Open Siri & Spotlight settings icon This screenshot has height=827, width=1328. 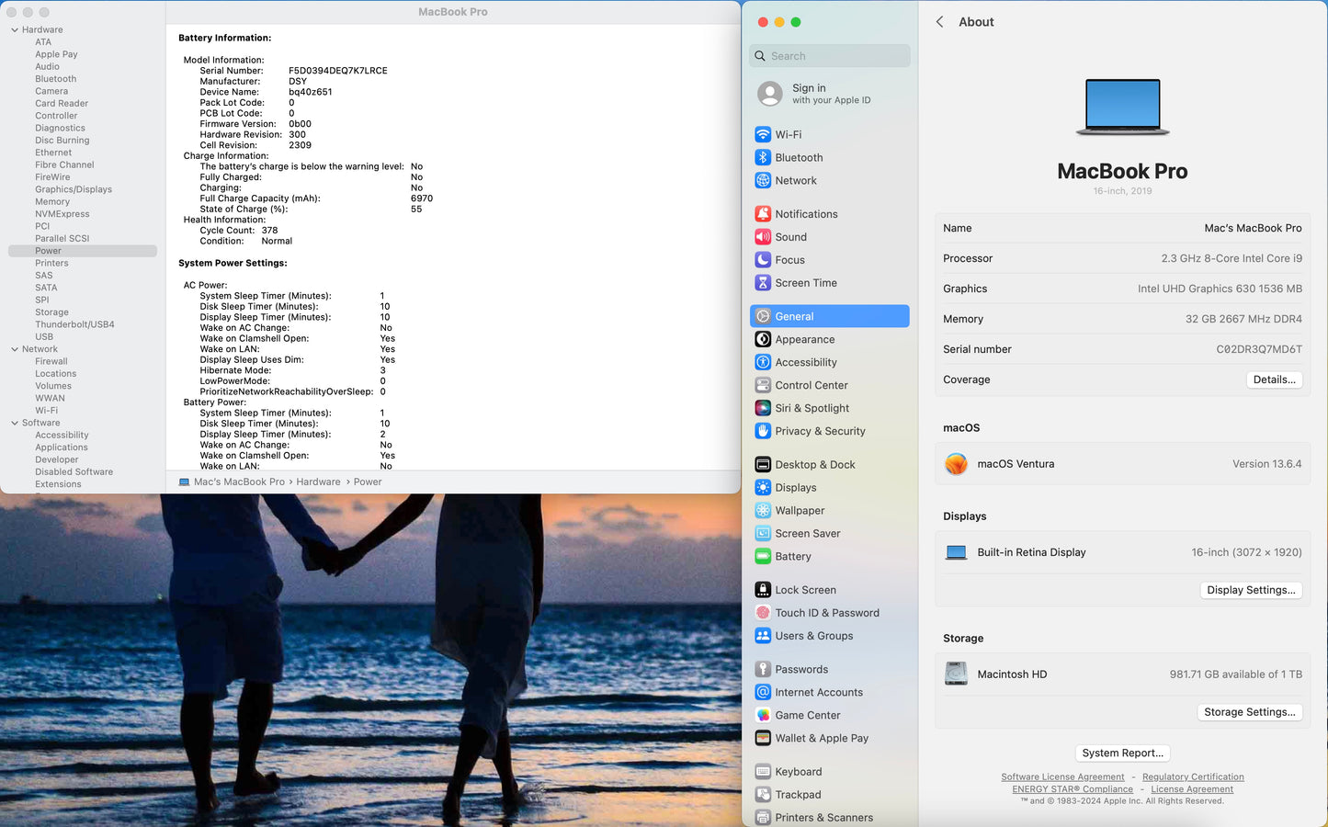[763, 408]
